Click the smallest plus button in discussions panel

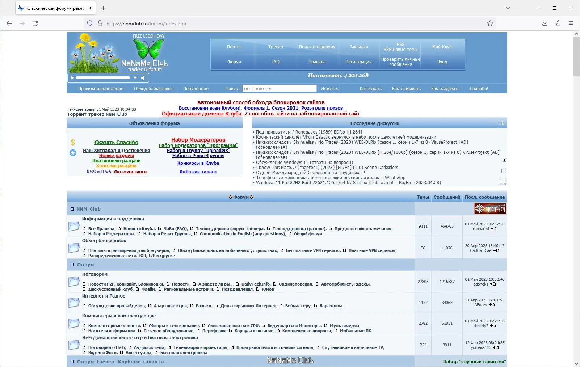504,160
